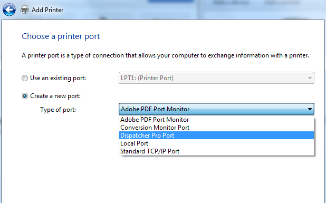Go back with the blue arrow button
Viewport: 326px width, 203px height.
(9, 9)
